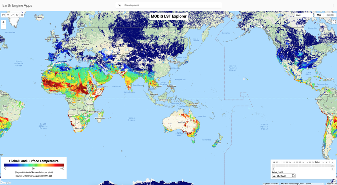Toggle fullscreen map view
This screenshot has width=337, height=185.
(334, 22)
